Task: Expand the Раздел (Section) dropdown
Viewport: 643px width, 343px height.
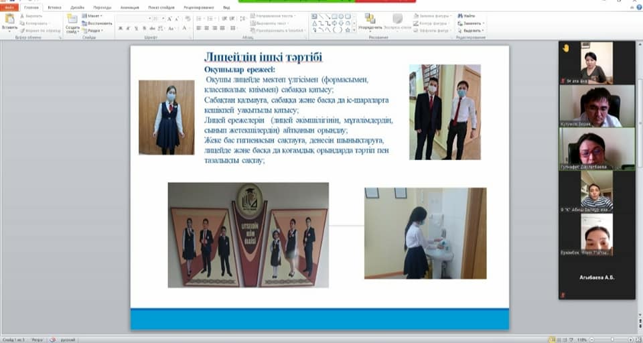Action: tap(94, 30)
